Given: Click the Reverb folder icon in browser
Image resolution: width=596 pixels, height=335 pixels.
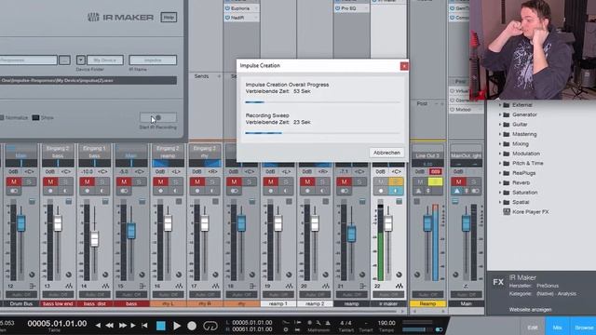Looking at the screenshot, I should tap(507, 182).
